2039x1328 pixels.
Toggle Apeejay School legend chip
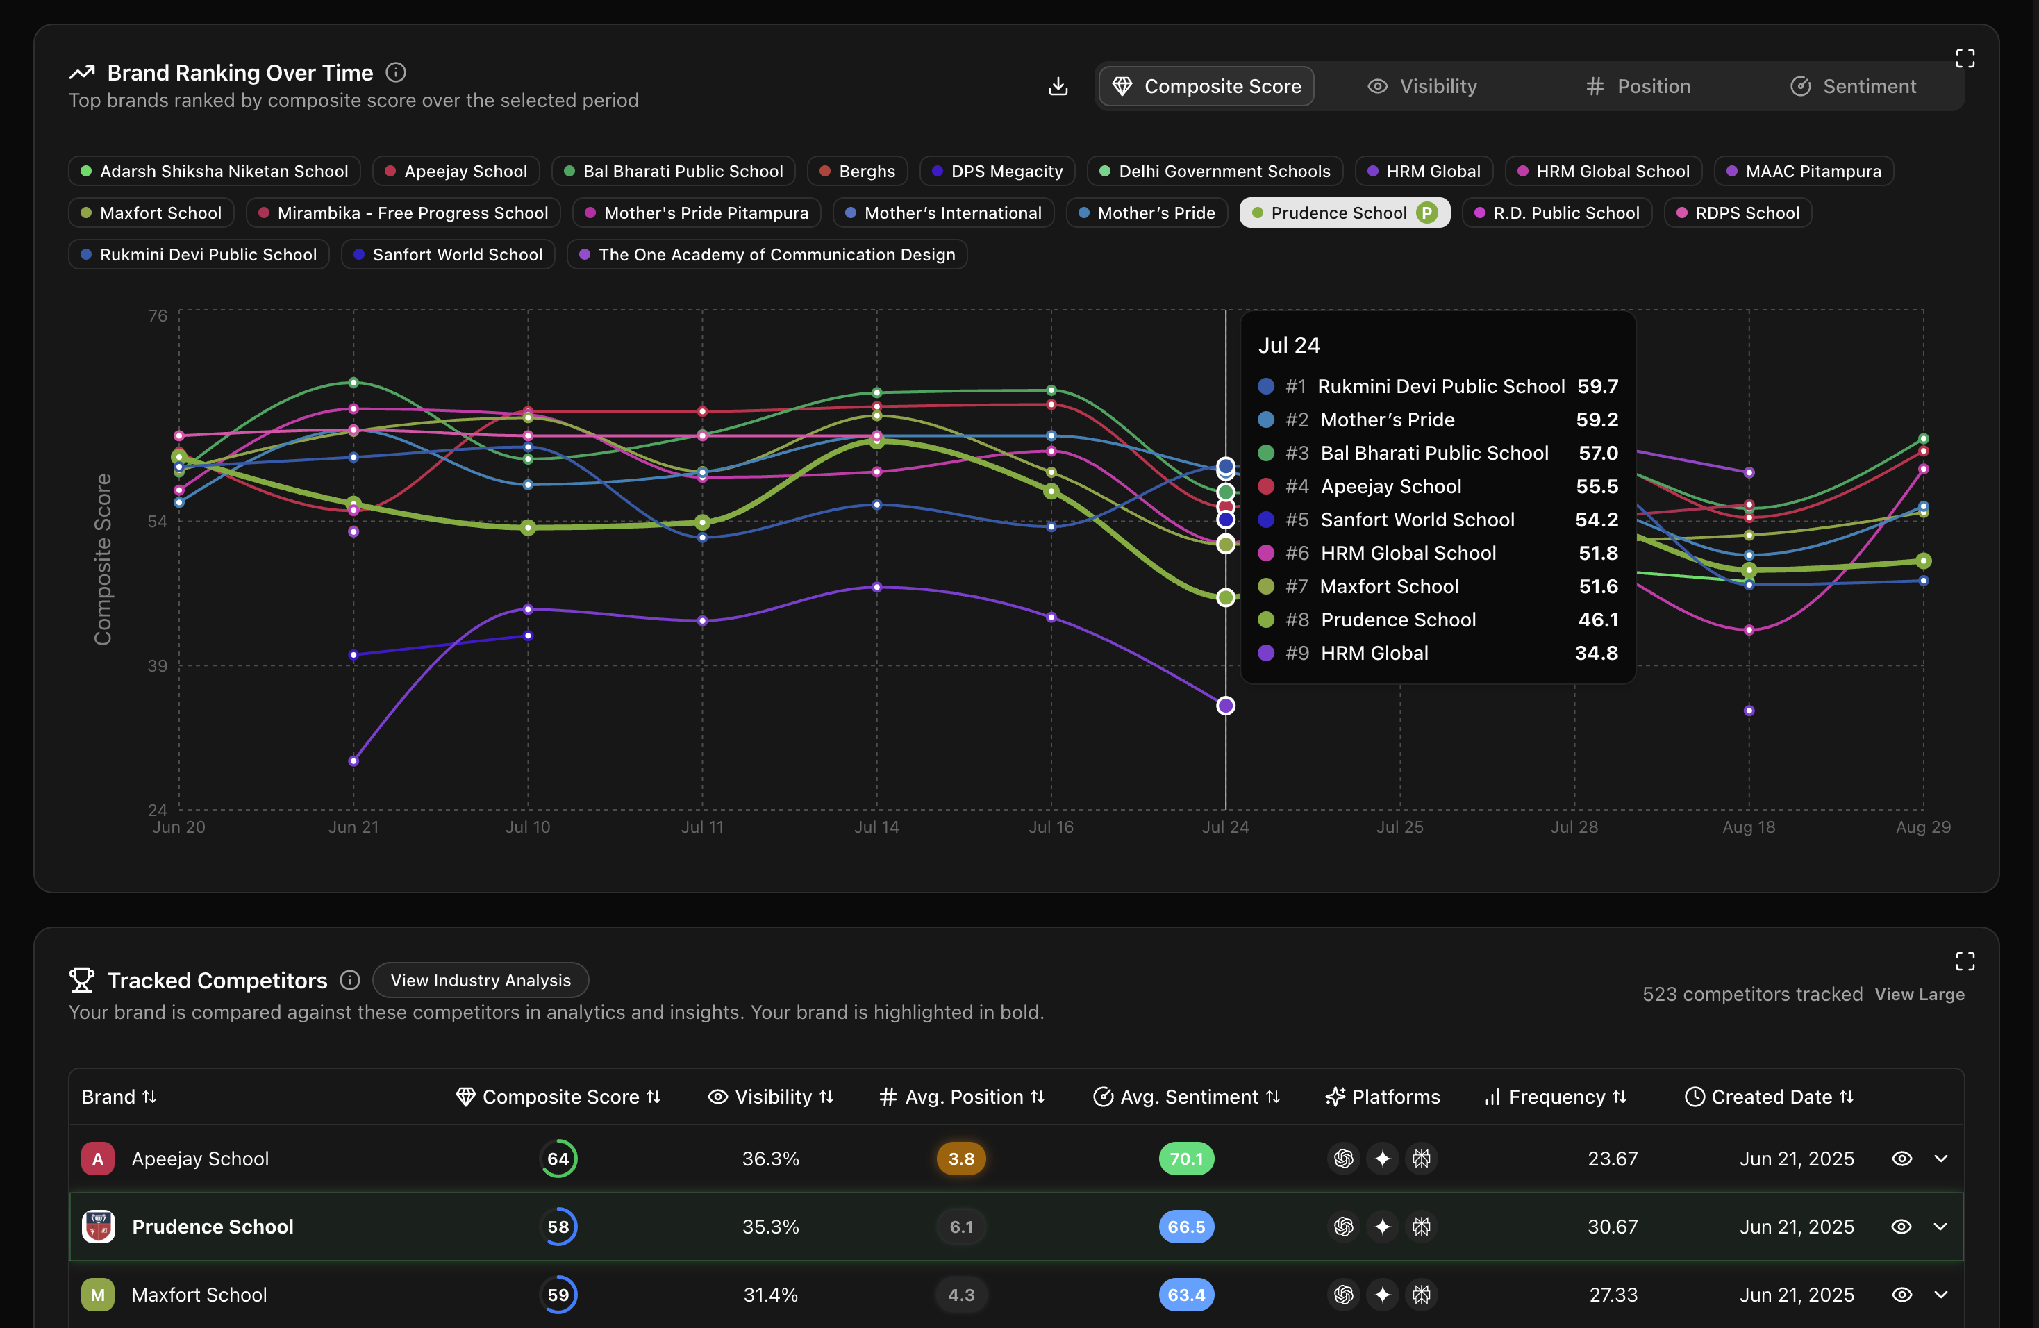coord(456,172)
